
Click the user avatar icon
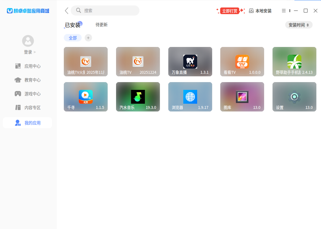(28, 41)
